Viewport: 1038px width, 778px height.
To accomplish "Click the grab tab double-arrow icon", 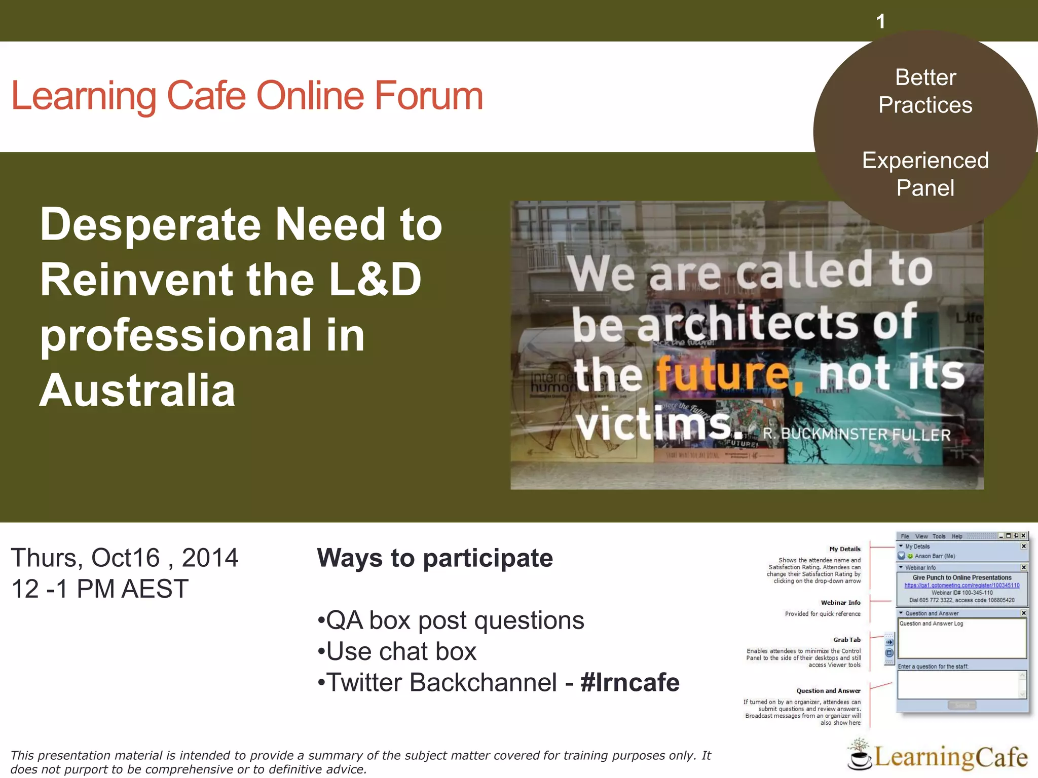I will pos(889,642).
